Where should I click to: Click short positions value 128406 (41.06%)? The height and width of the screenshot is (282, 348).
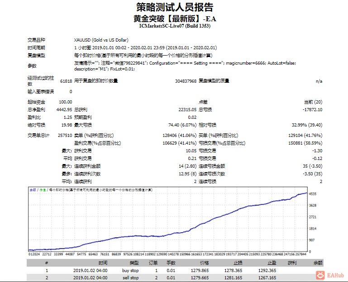coord(180,136)
